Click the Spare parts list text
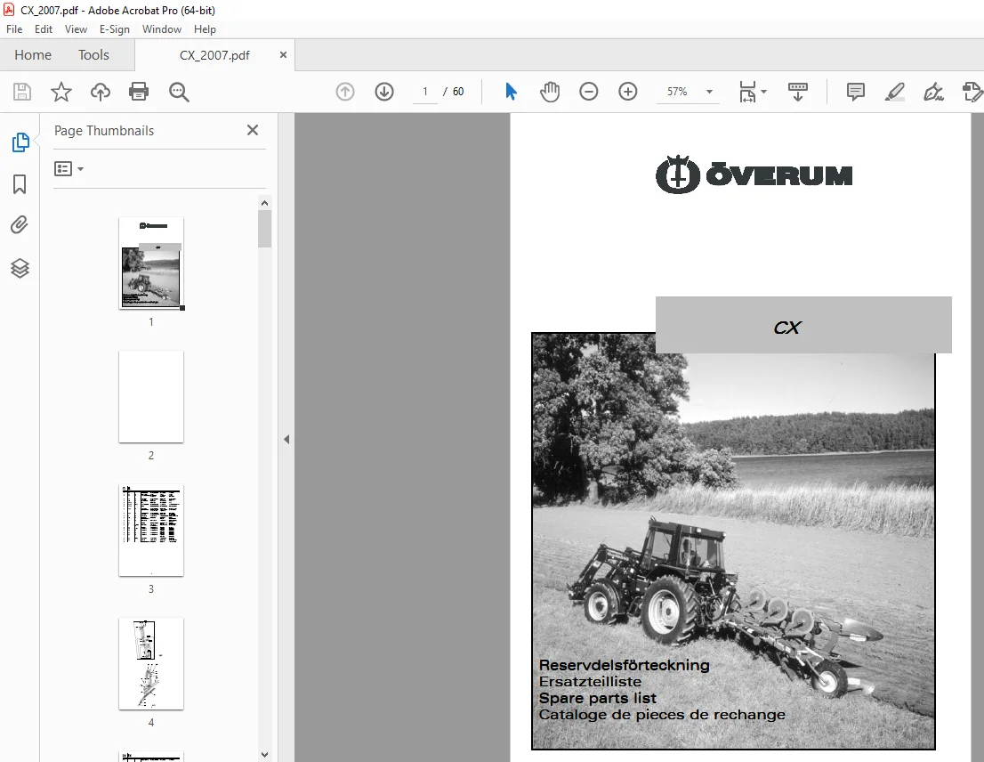984x762 pixels. pos(598,698)
